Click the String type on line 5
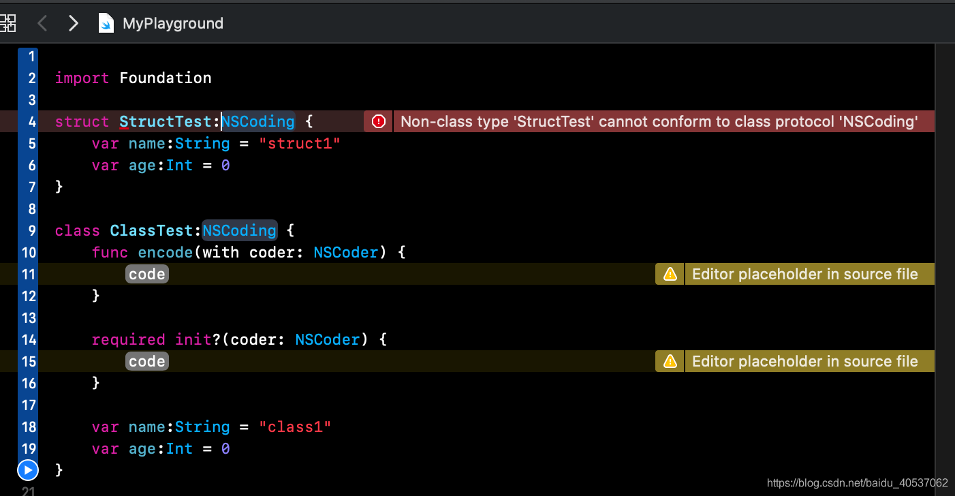The image size is (955, 496). pos(203,143)
